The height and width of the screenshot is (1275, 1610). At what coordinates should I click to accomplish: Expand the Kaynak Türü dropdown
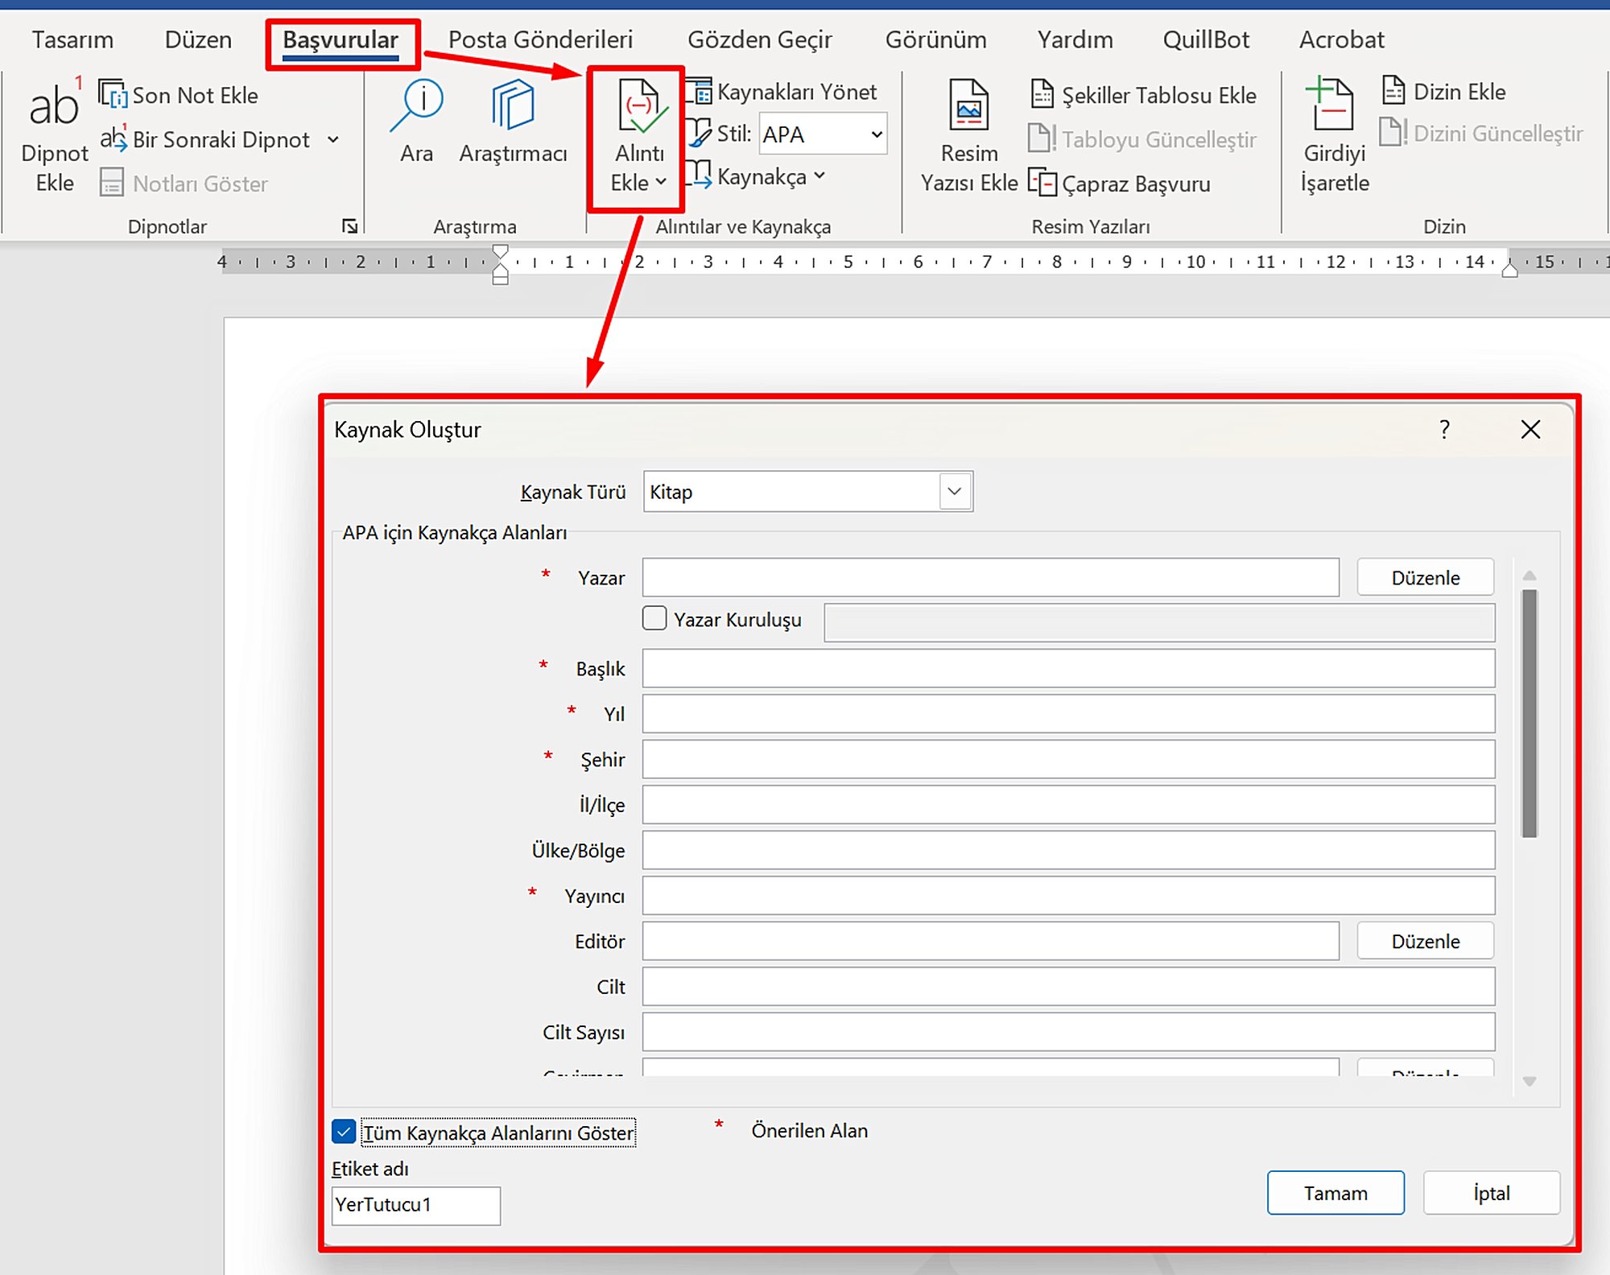955,491
